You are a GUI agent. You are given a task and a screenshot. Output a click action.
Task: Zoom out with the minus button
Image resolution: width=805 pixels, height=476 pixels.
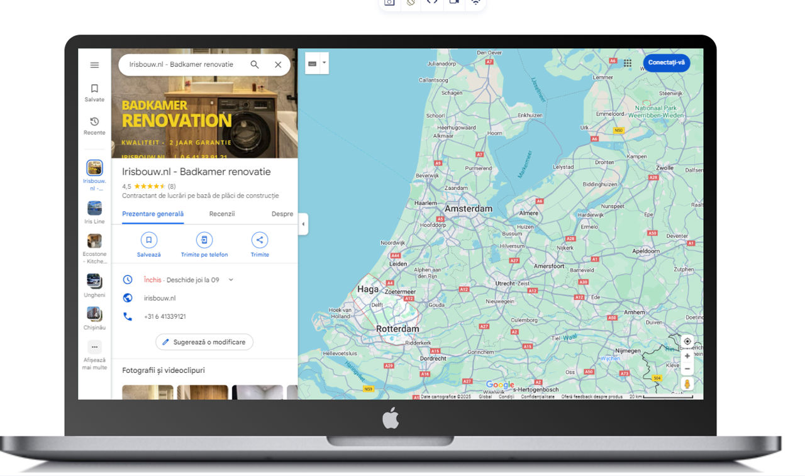[x=687, y=368]
